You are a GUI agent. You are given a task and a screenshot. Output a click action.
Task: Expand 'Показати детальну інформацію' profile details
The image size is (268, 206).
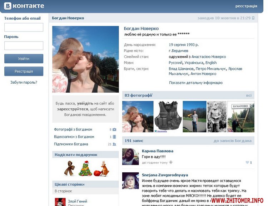(195, 83)
